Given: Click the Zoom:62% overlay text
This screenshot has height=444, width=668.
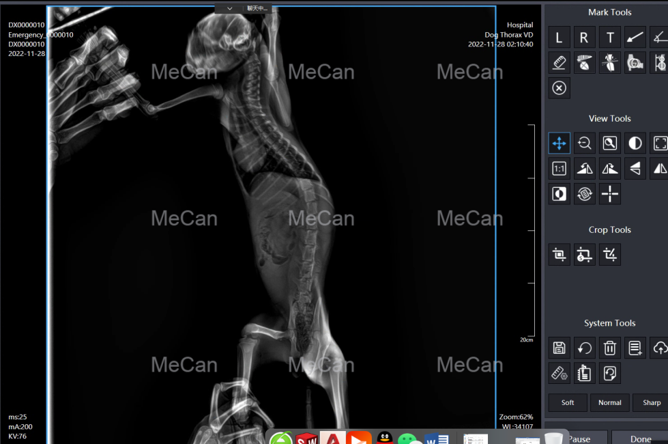Looking at the screenshot, I should (x=516, y=417).
